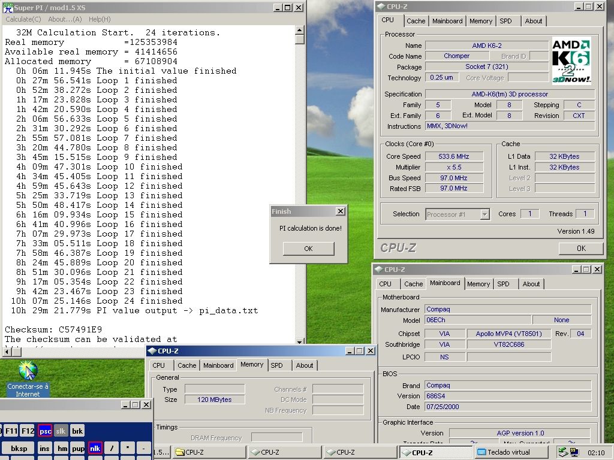Click the pup key on virtual keyboard
614x460 pixels.
(x=79, y=448)
